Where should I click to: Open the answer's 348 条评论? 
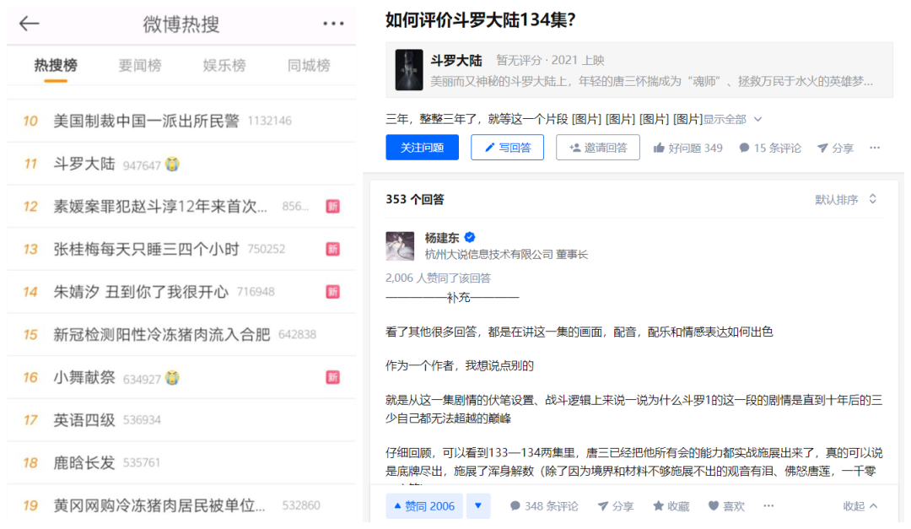point(544,506)
